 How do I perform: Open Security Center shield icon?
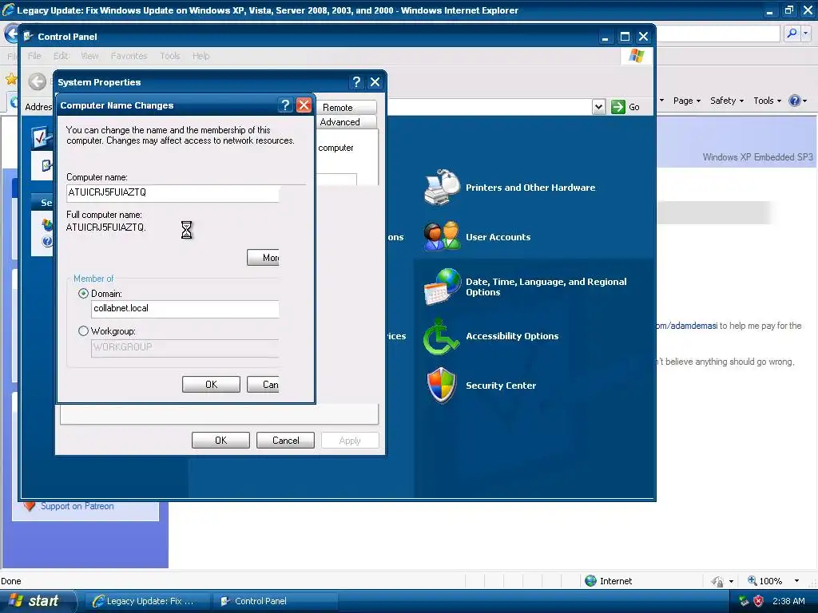coord(442,386)
